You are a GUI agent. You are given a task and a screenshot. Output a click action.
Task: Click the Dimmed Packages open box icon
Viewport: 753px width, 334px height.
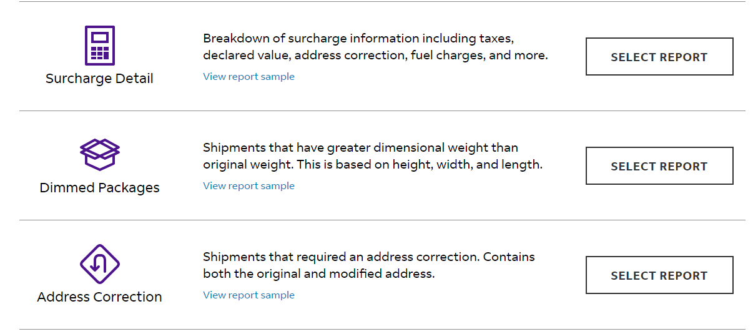(100, 154)
